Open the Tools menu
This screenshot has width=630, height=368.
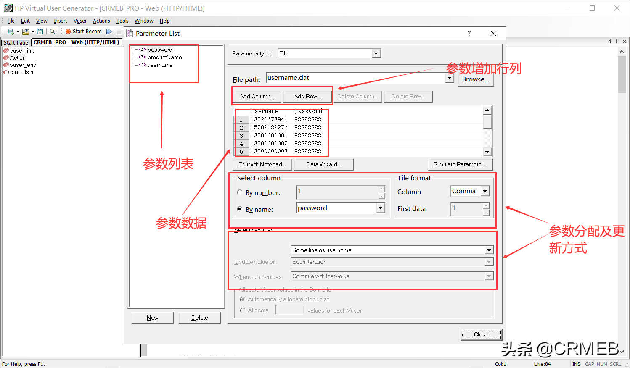[122, 21]
